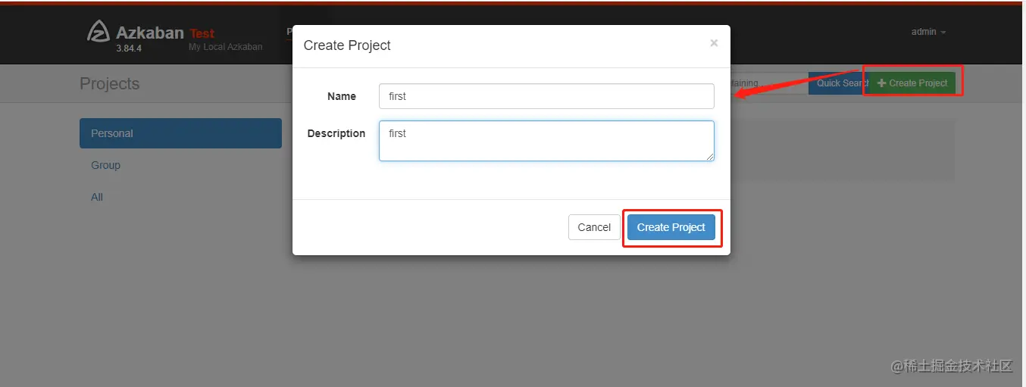
Task: Click the Description text area
Action: 546,141
